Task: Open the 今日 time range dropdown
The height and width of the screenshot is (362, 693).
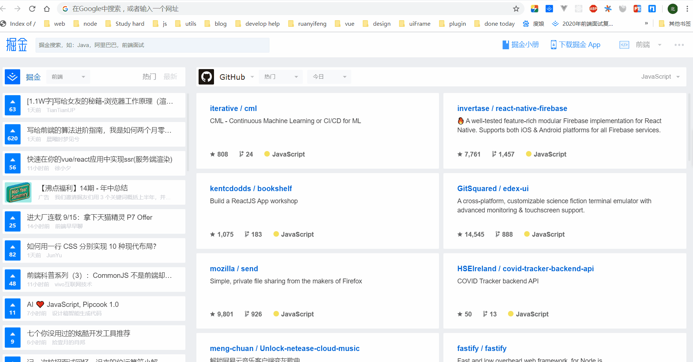Action: coord(329,77)
